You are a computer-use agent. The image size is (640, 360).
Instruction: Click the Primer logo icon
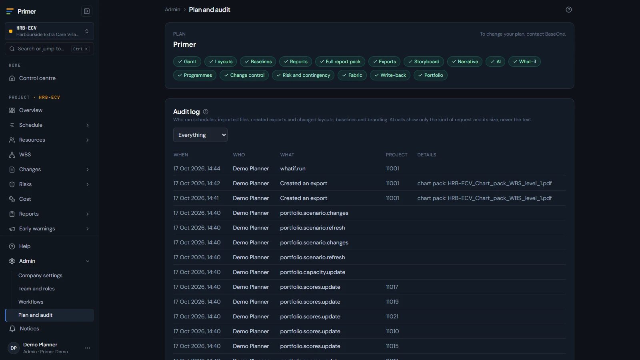10,12
